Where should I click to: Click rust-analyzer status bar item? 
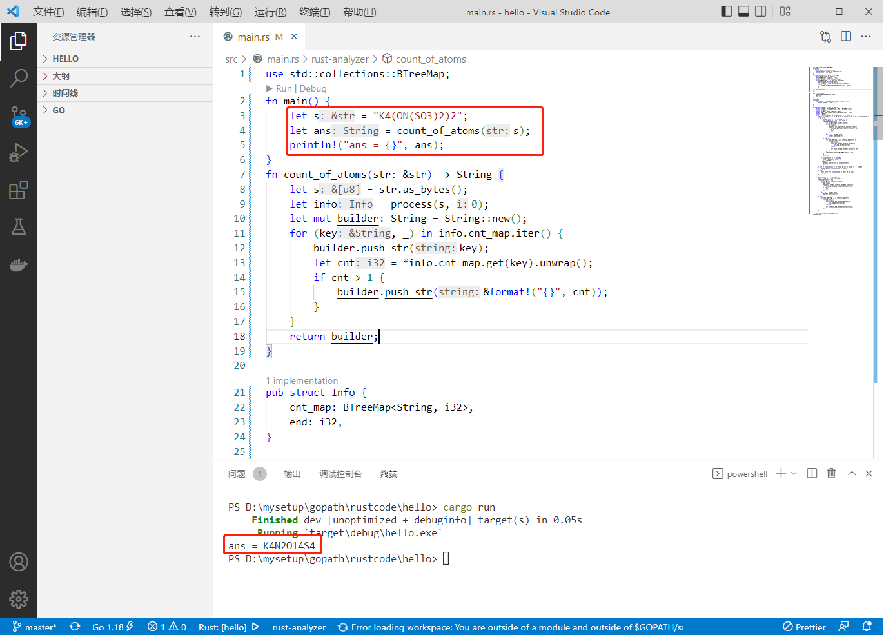[x=299, y=627]
